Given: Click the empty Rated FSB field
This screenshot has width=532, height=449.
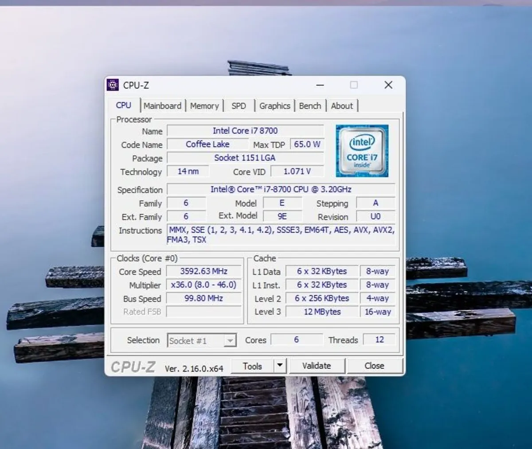Looking at the screenshot, I should (x=203, y=312).
